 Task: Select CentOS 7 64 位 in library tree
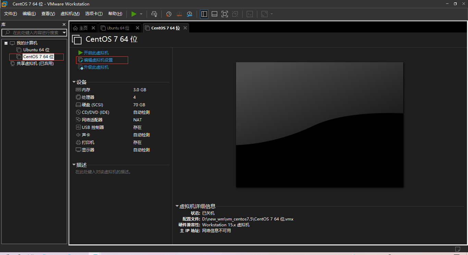(38, 57)
